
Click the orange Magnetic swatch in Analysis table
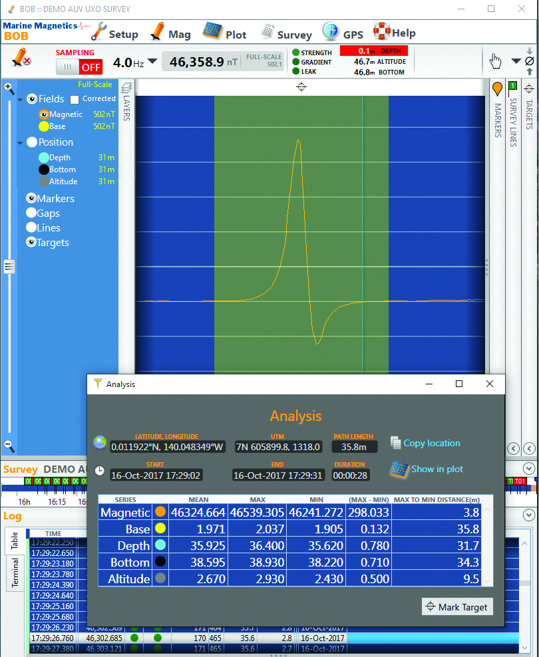[x=160, y=512]
